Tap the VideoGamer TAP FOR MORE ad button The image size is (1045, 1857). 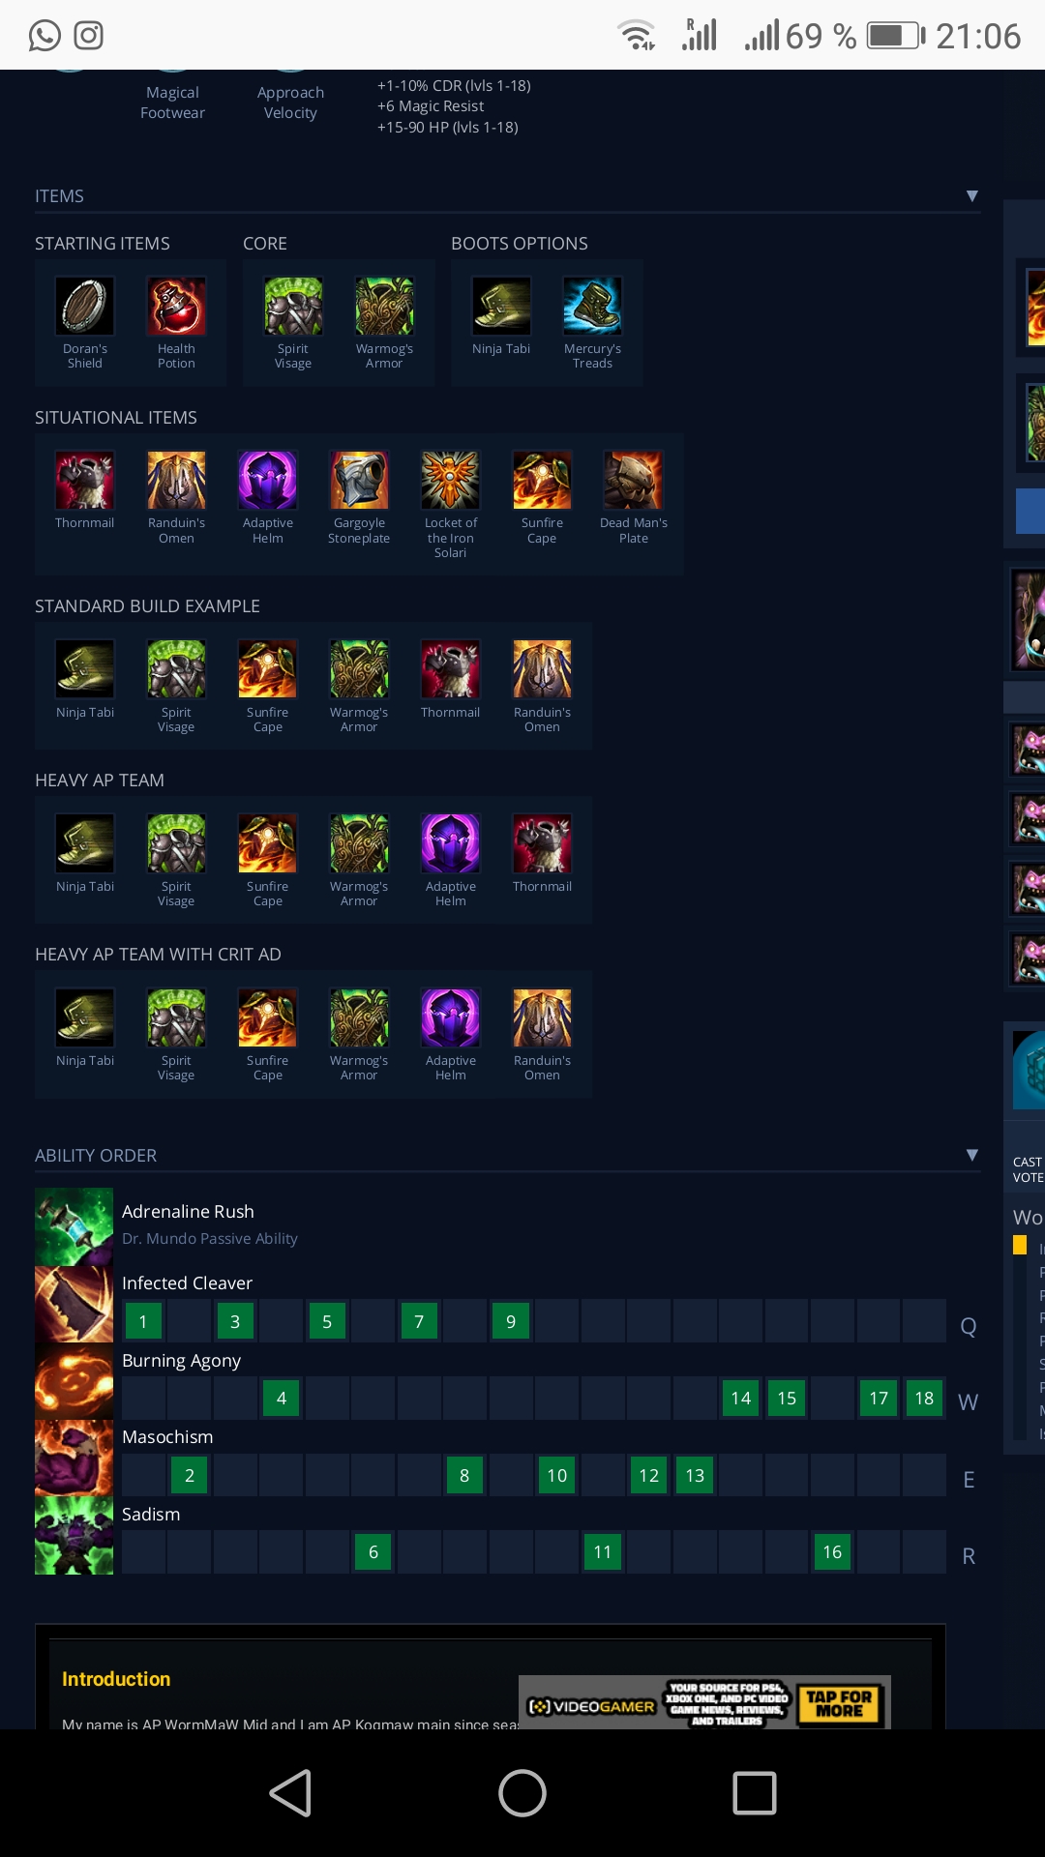(x=839, y=1704)
